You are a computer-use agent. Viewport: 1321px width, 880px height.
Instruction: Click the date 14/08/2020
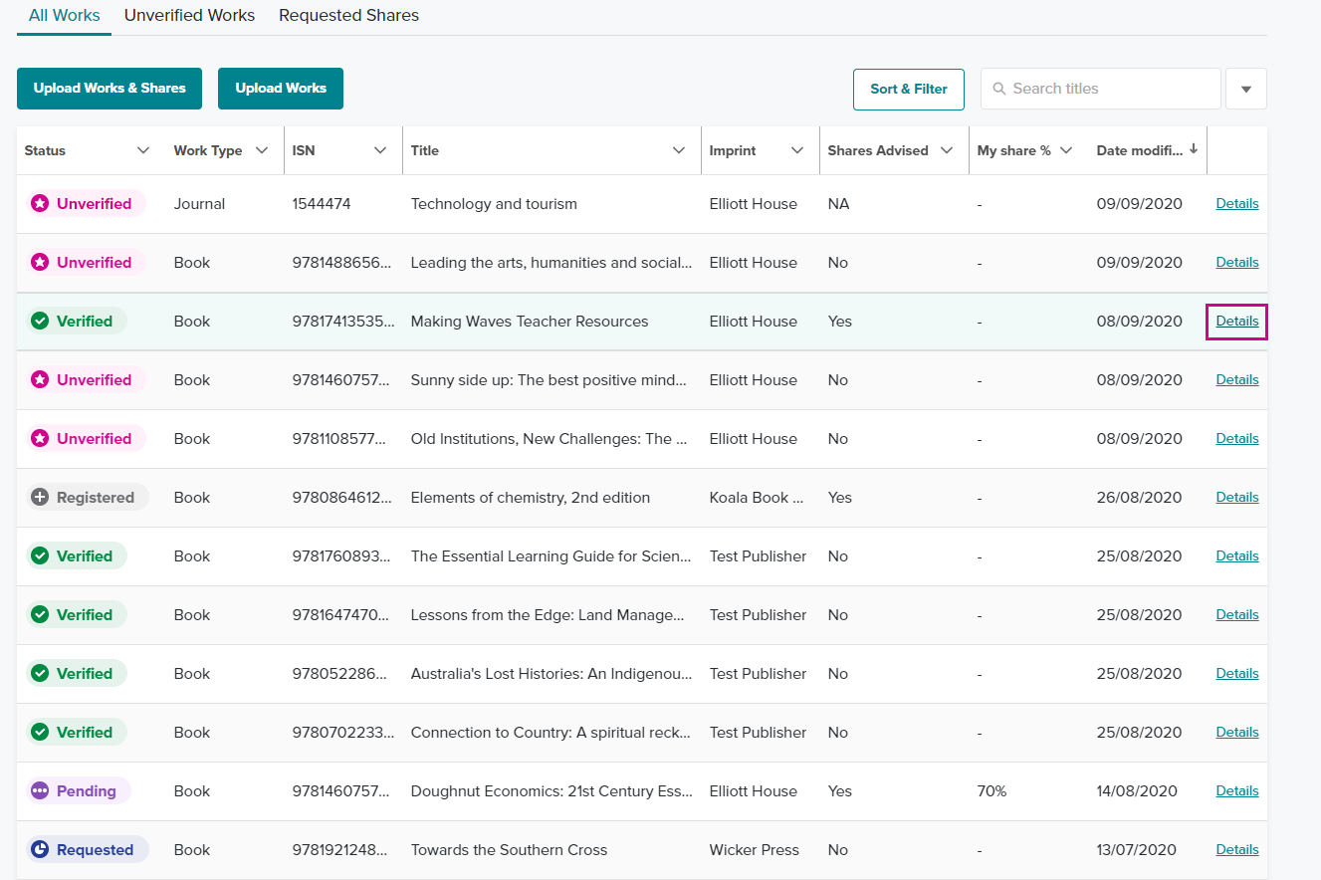coord(1137,790)
